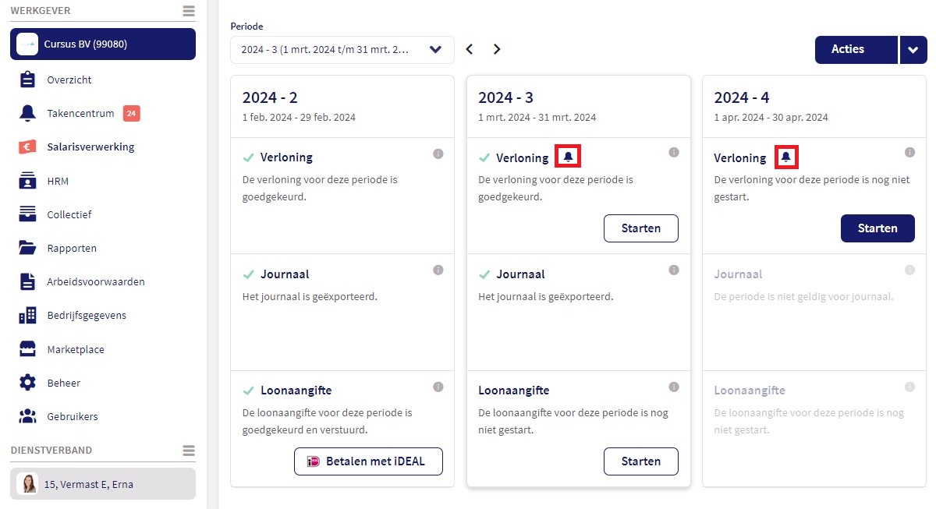This screenshot has width=936, height=509.
Task: Expand the Acties dropdown arrow
Action: pos(913,49)
